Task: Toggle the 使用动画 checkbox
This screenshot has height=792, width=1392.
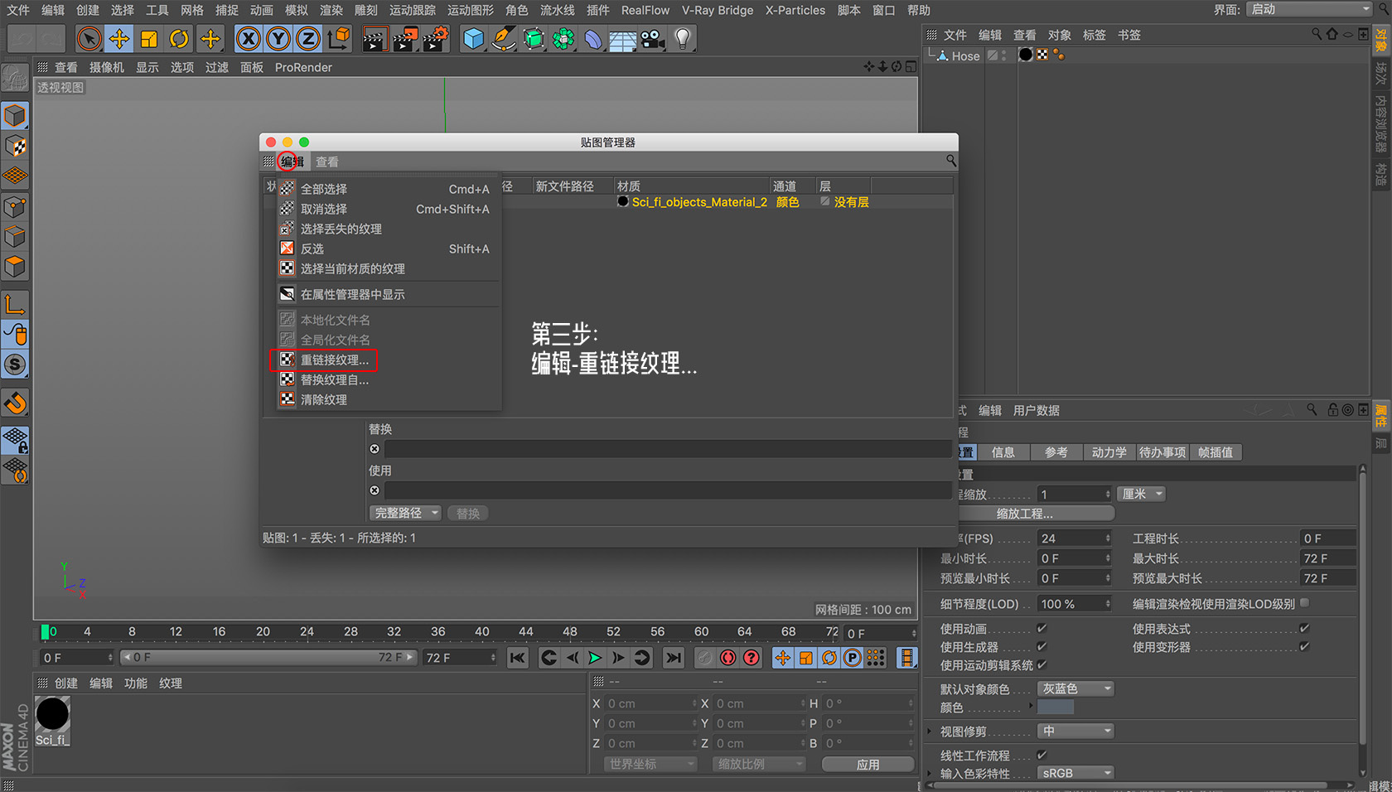Action: (x=1042, y=629)
